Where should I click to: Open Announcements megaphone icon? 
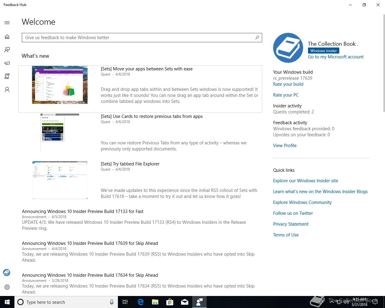(x=7, y=63)
